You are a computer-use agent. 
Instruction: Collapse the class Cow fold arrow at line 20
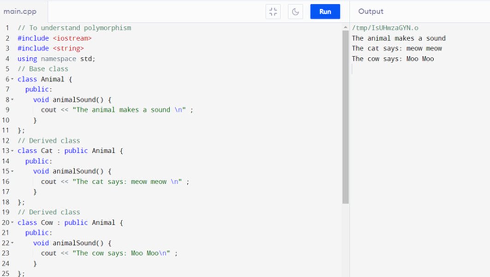[12, 222]
